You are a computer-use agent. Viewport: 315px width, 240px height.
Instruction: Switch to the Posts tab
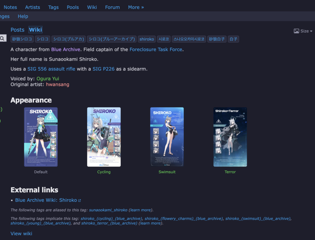click(x=18, y=30)
